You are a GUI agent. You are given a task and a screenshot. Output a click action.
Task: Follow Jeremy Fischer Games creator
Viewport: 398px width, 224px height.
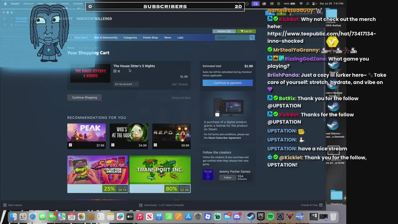[x=228, y=178]
